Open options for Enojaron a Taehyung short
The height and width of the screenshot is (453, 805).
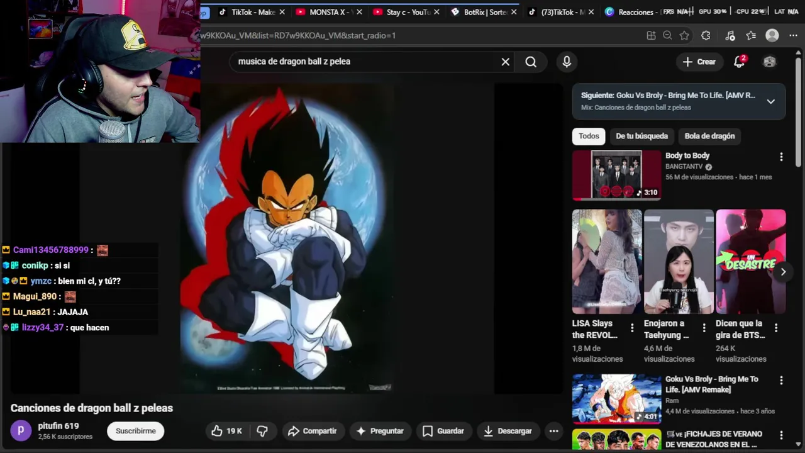tap(704, 328)
